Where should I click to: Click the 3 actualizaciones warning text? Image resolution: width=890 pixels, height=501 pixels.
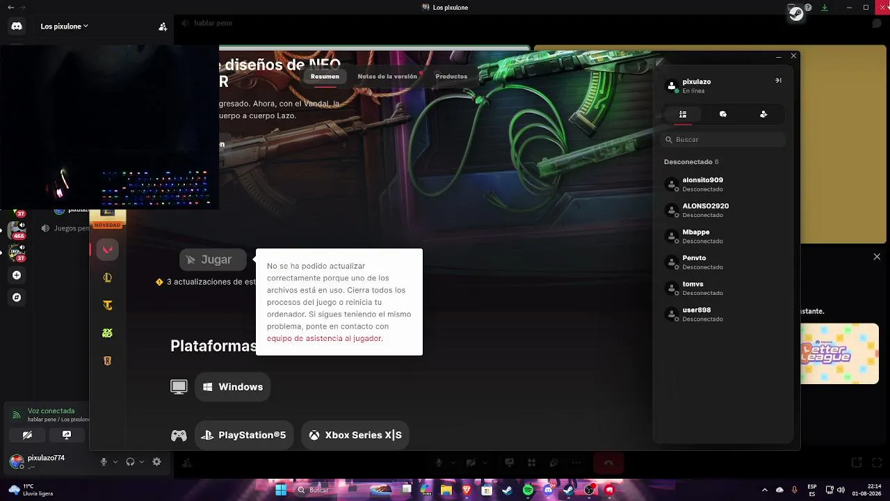[211, 282]
